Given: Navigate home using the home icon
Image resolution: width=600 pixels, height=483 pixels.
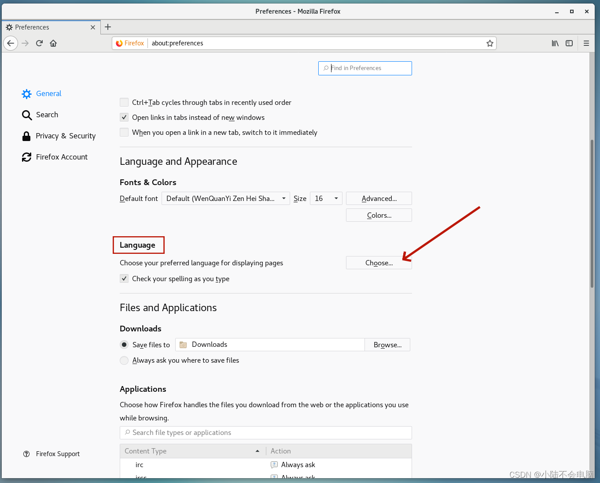Looking at the screenshot, I should [x=53, y=43].
